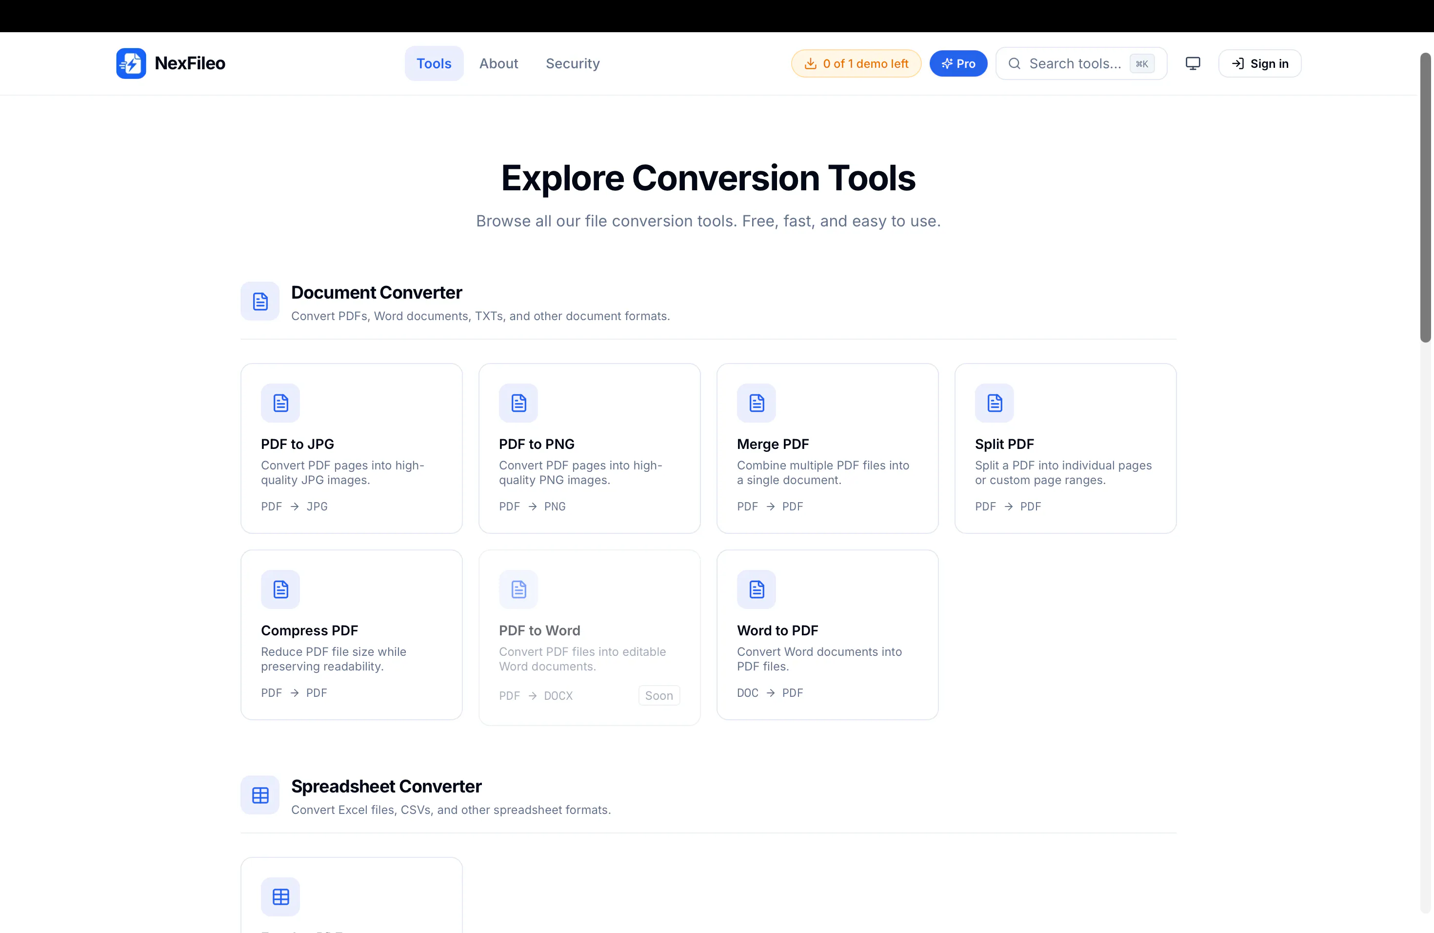Click the Spreadsheet Converter heading
The image size is (1434, 933).
click(x=386, y=786)
